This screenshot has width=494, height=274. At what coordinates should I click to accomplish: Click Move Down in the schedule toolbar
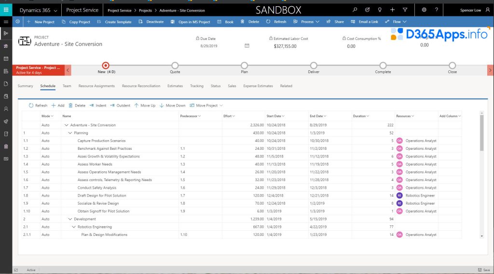tap(172, 105)
